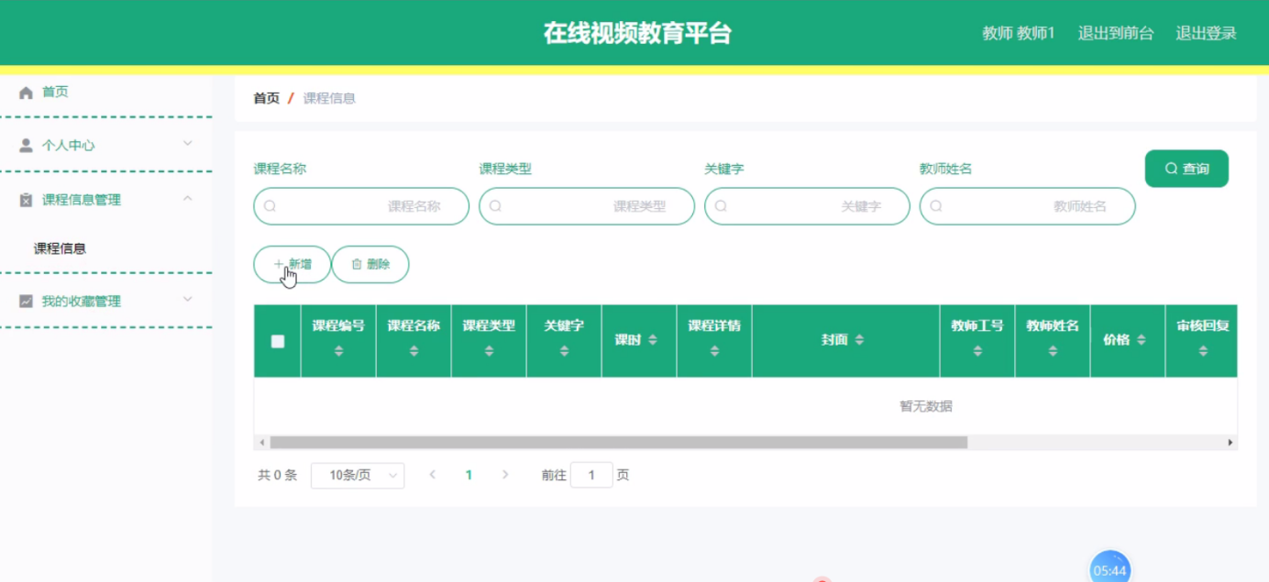1269x582 pixels.
Task: Click 退出到前台 link in header
Action: pyautogui.click(x=1115, y=33)
